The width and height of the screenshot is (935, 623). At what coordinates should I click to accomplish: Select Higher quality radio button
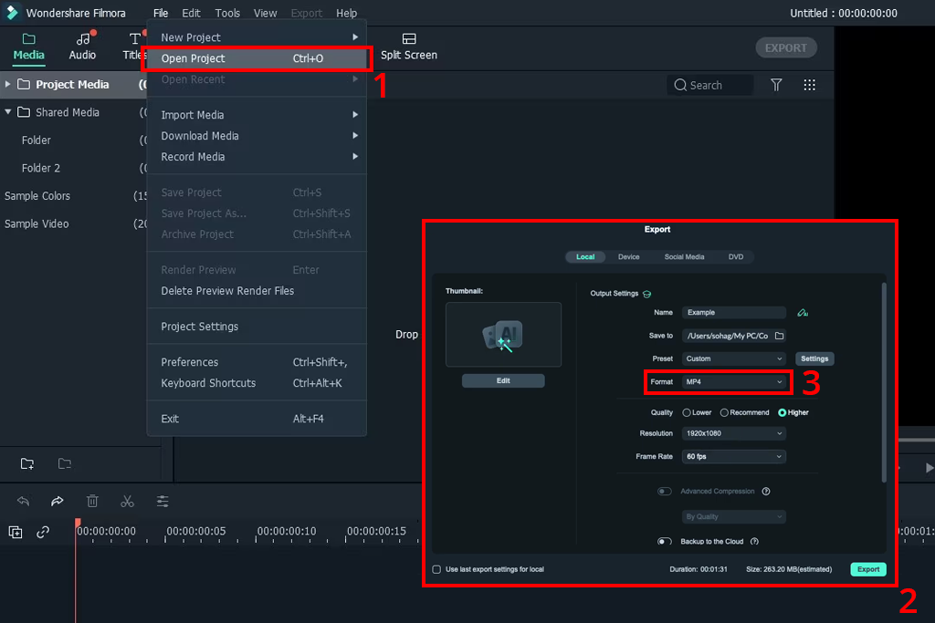click(782, 413)
